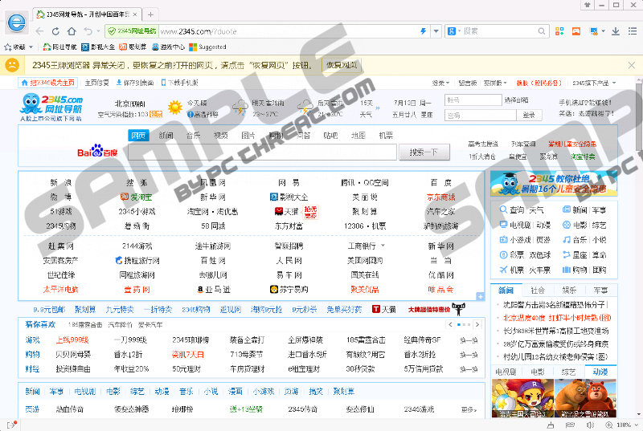Viewport: 643px width, 431px height.
Task: Open the 影视大全 bookmark
Action: (98, 47)
